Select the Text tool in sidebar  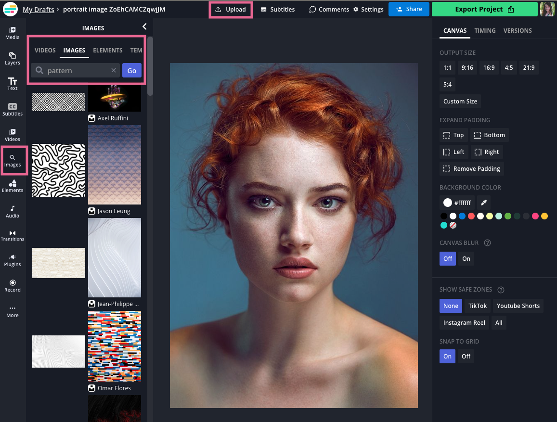[x=13, y=84]
